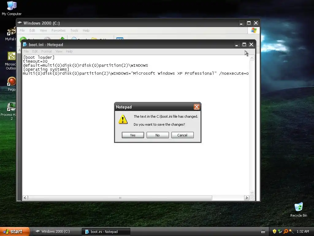
Task: Open Edit menu in the Windows 2000 (C:) window
Action: click(x=32, y=30)
